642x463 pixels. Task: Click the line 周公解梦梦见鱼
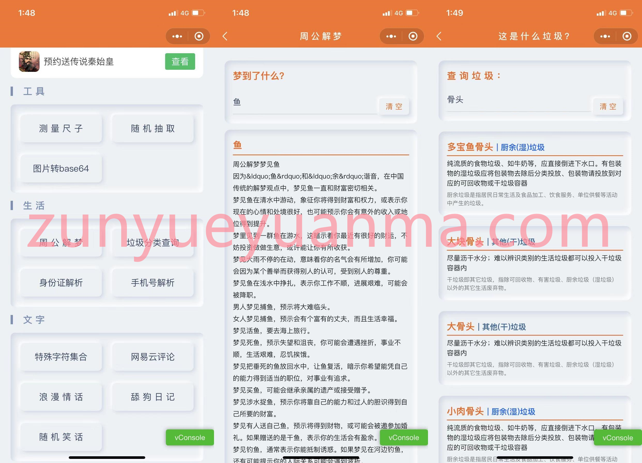256,164
